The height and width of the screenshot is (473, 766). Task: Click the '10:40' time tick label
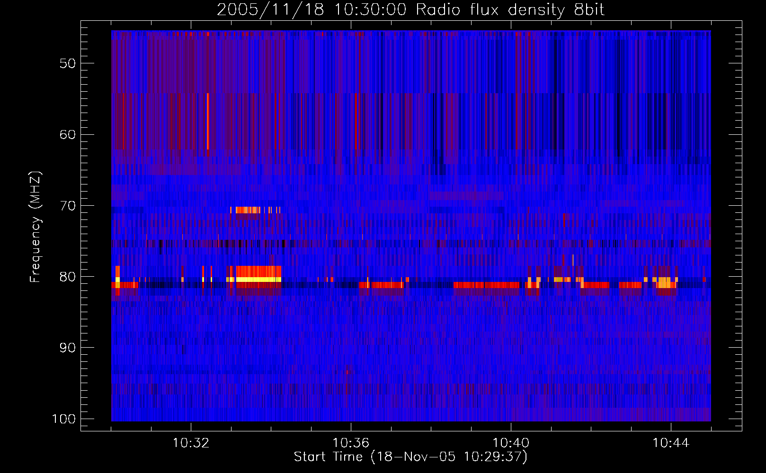[511, 443]
